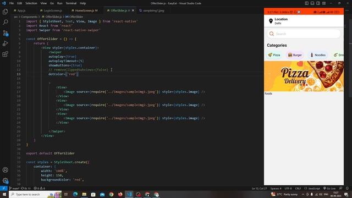Open the Windows Action Center icon

346,194
